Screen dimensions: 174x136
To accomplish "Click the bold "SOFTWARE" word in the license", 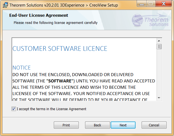I will tap(60, 81).
